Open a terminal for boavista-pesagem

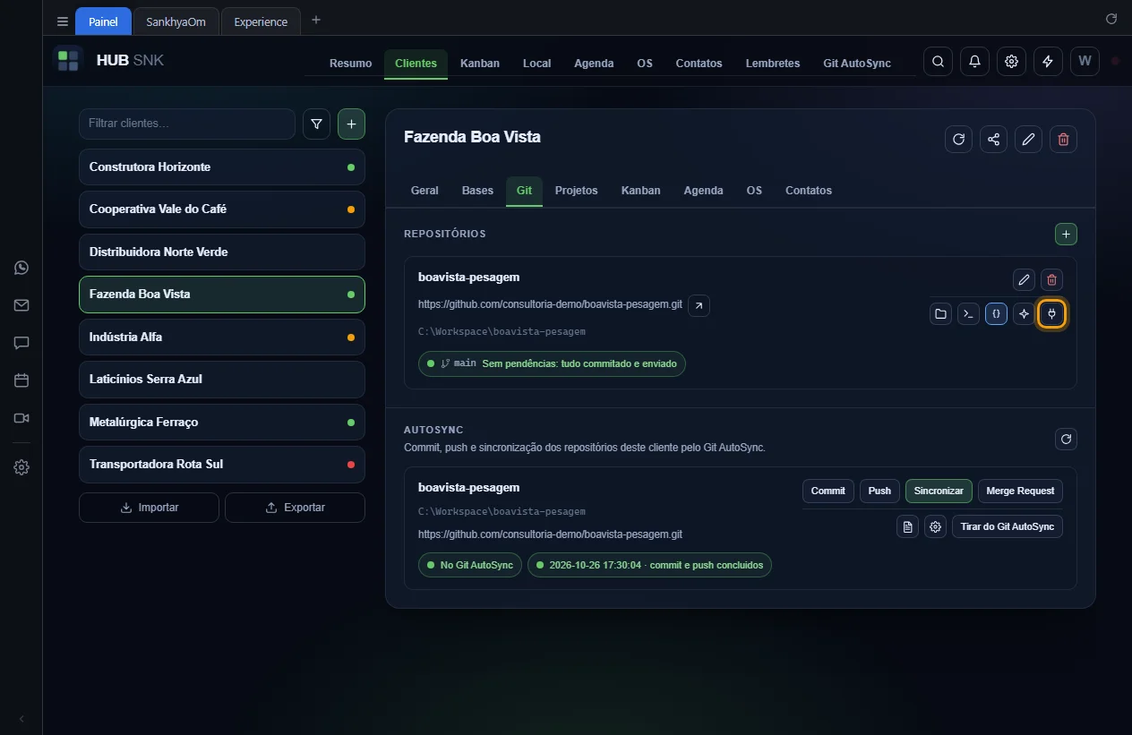(x=968, y=314)
